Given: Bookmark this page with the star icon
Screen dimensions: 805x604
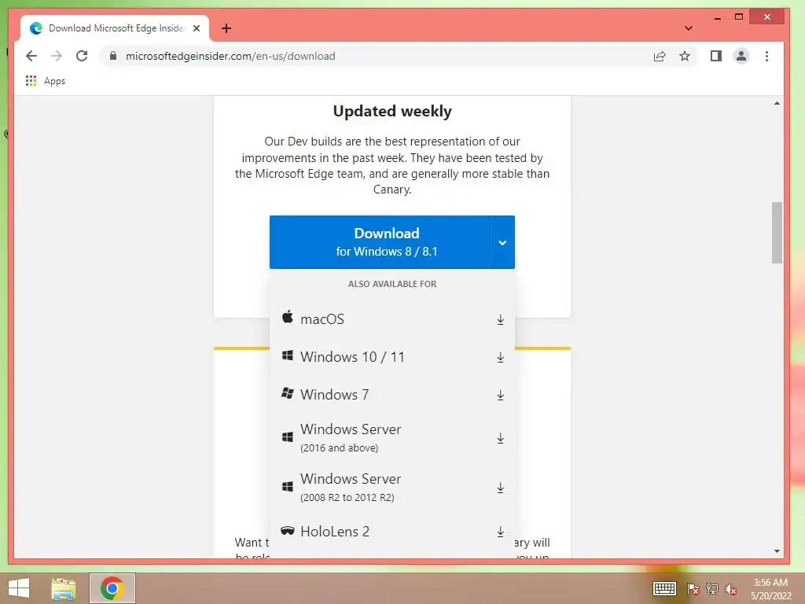Looking at the screenshot, I should [685, 56].
